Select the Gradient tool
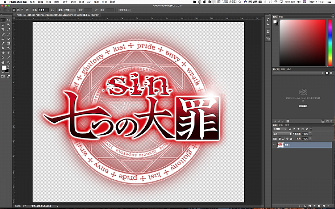Screen dimensions: 335x209 [x=9, y=43]
